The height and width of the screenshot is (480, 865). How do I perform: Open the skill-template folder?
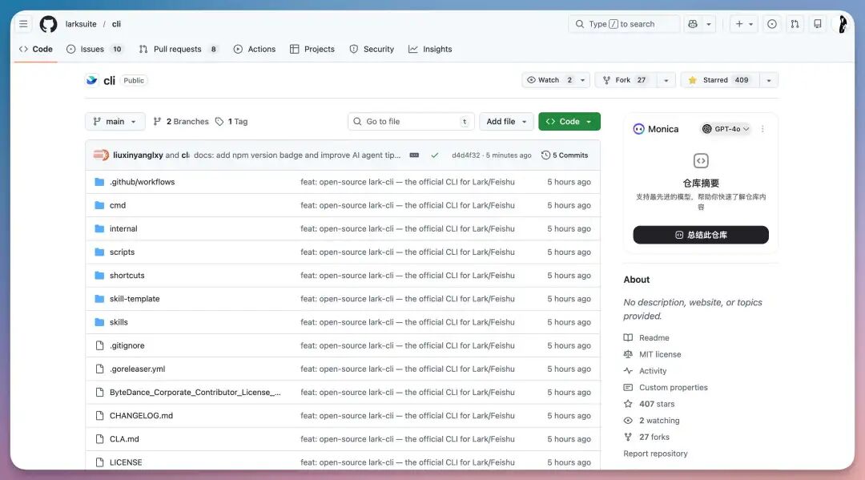click(135, 299)
